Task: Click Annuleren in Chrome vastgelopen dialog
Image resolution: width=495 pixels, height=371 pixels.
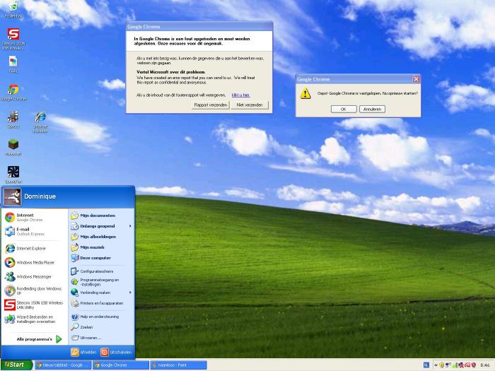Action: click(x=372, y=109)
